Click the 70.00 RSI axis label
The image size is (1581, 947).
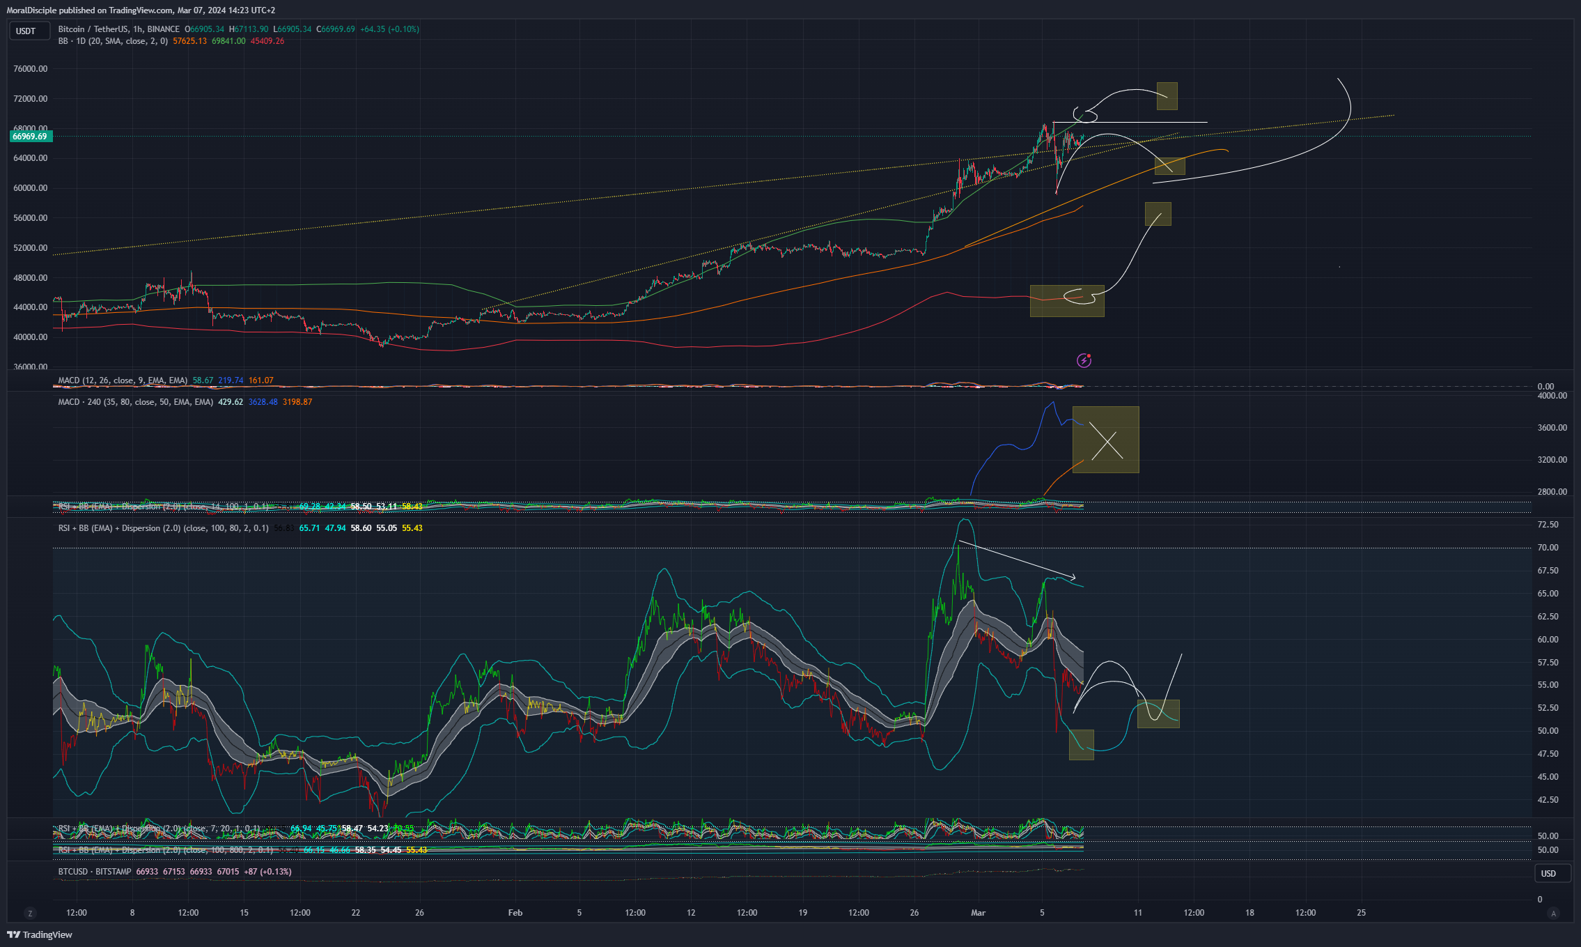(x=1548, y=548)
